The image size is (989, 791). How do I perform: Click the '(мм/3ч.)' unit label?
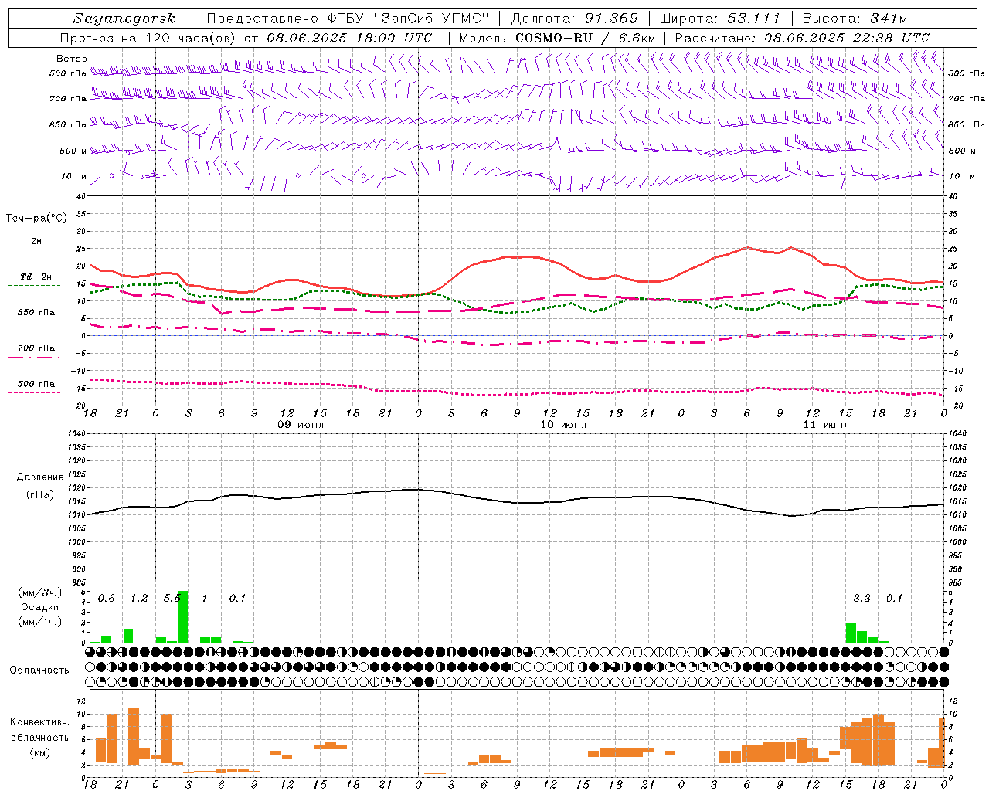click(39, 592)
